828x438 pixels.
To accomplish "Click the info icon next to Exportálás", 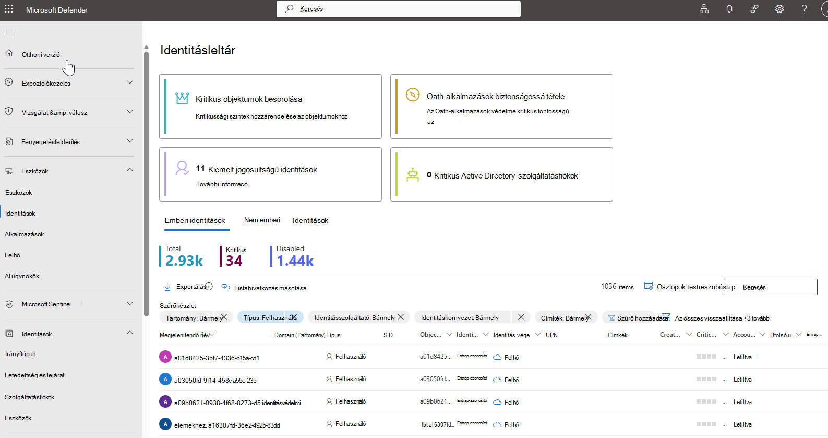I will (x=209, y=287).
